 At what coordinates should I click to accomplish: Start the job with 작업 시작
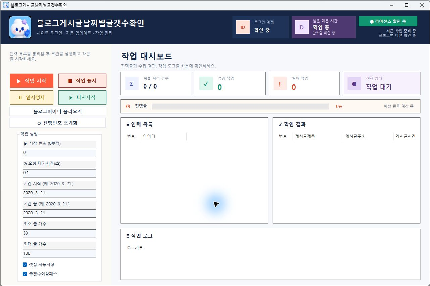click(32, 81)
